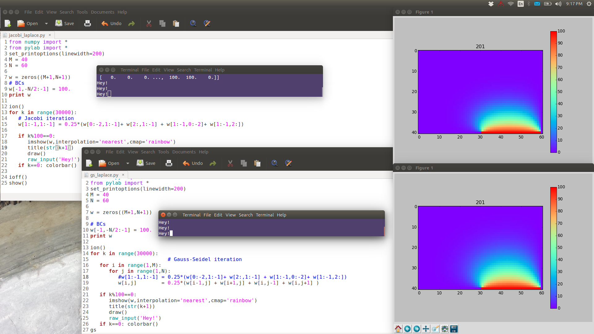Click the Paste icon in gs_laplace editor toolbar
This screenshot has width=594, height=334.
click(257, 163)
